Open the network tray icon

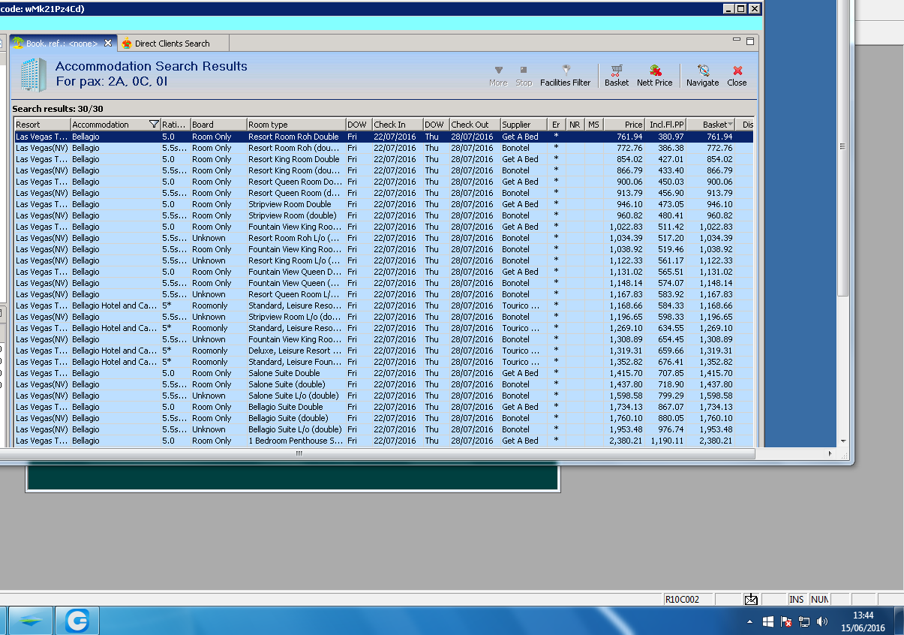[804, 622]
